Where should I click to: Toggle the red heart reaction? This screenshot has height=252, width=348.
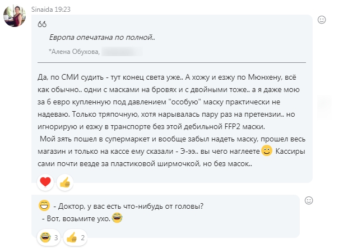point(46,182)
